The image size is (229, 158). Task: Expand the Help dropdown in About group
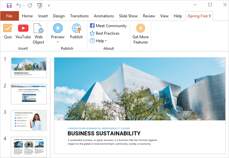pos(106,41)
